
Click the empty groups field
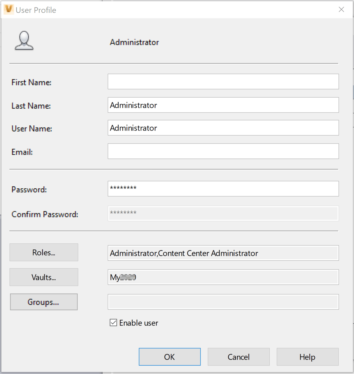[223, 302]
